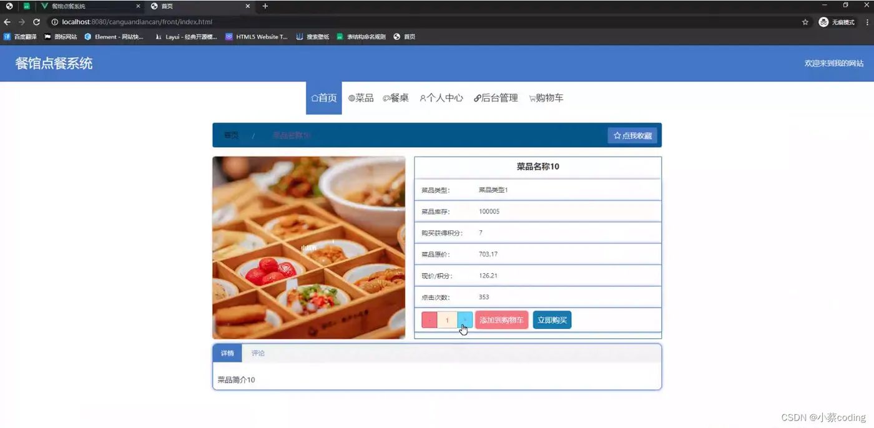Click the 菜品名称10 heading
Viewport: 874px width, 428px height.
[x=538, y=167]
